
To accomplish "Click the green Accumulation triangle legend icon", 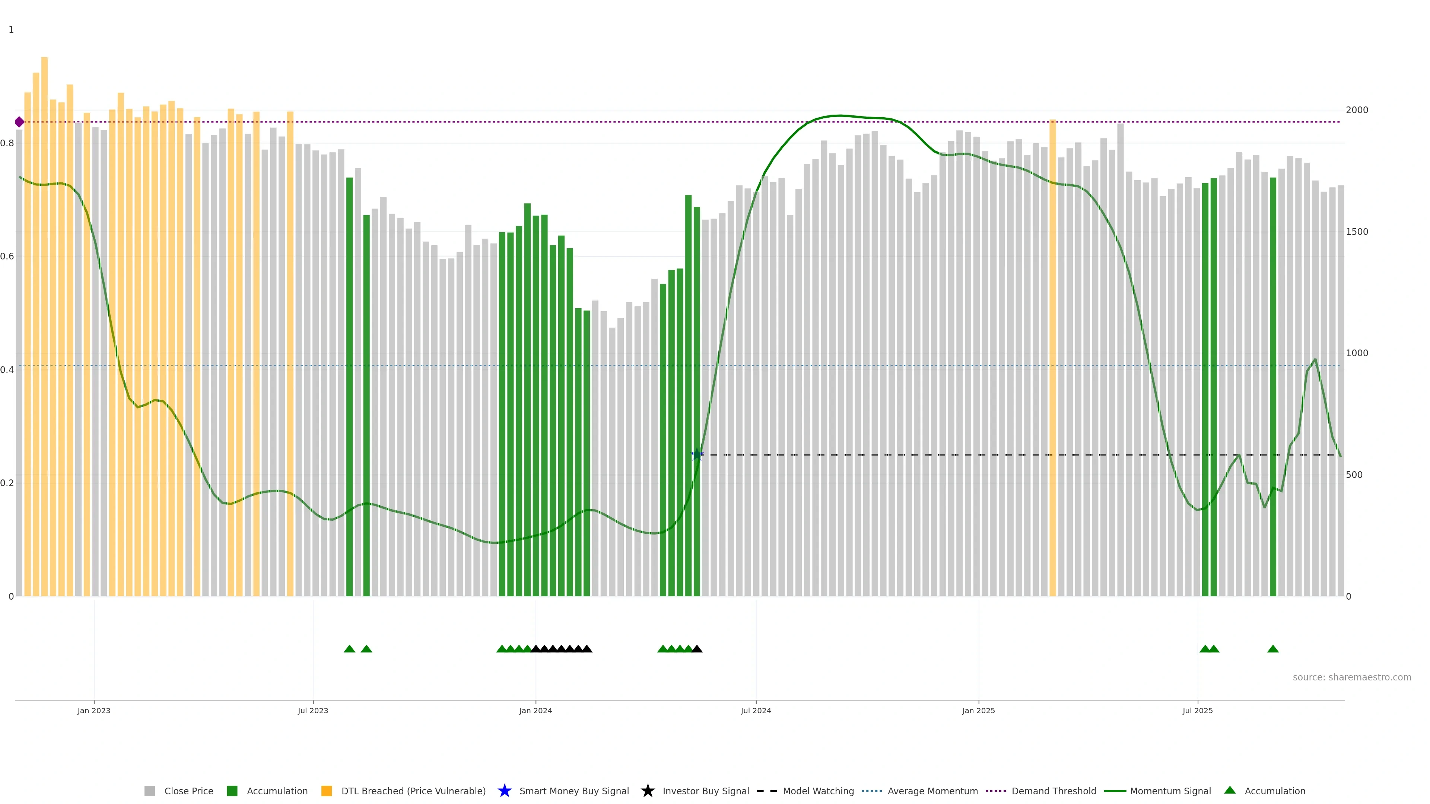I will (1230, 790).
